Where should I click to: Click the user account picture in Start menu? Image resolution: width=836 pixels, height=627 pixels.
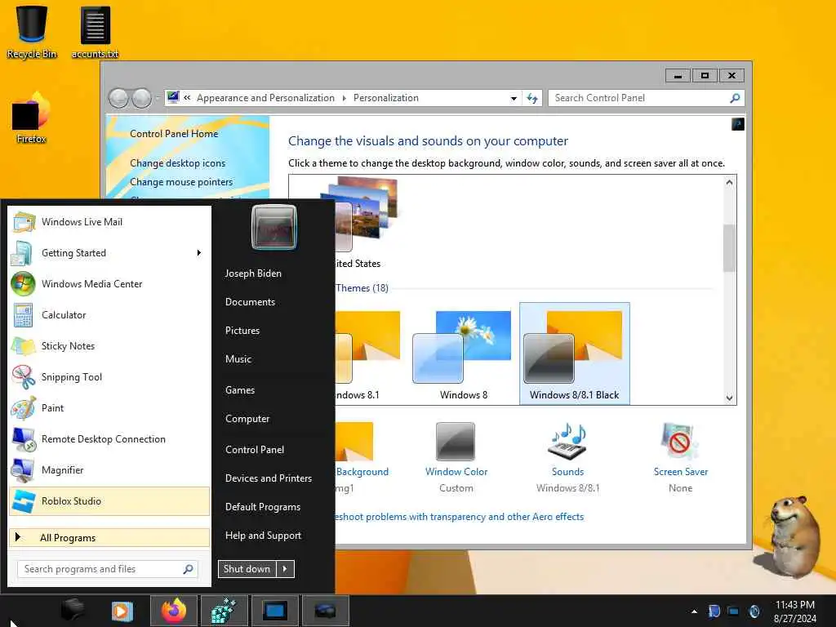[274, 227]
